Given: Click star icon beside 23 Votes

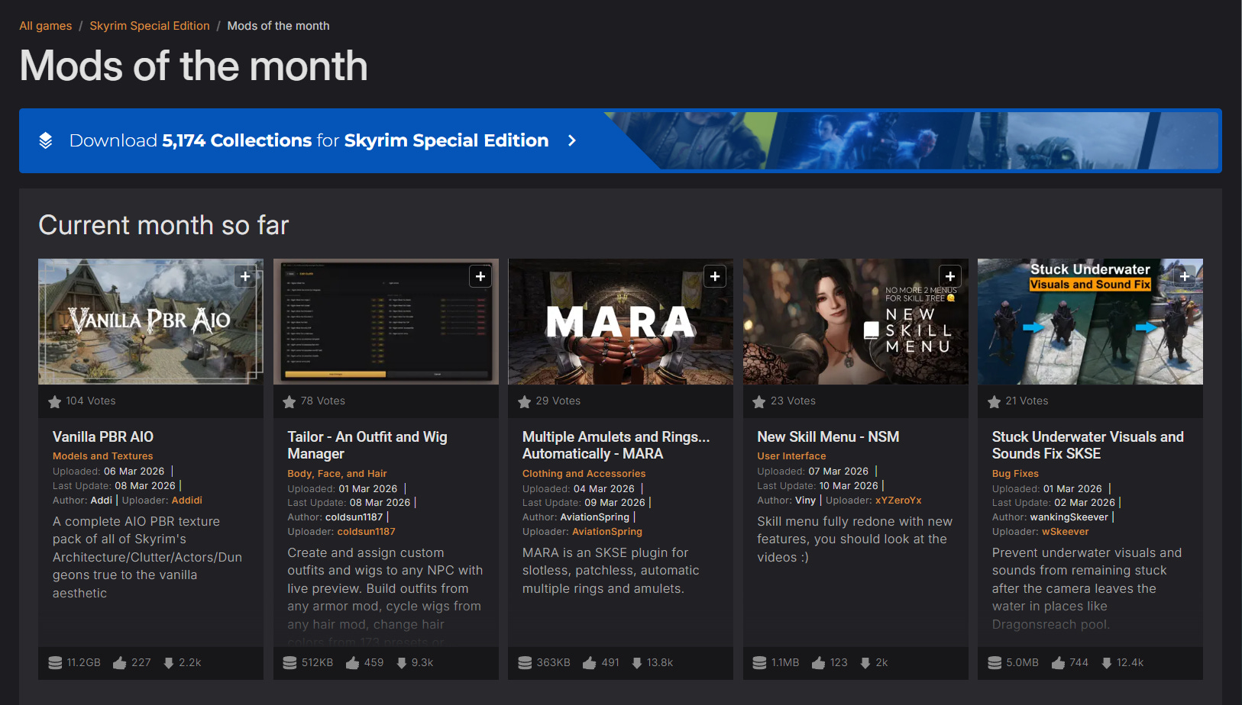Looking at the screenshot, I should pos(759,401).
